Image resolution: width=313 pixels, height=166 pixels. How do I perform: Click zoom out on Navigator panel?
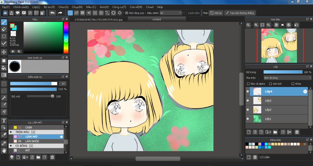(268, 25)
